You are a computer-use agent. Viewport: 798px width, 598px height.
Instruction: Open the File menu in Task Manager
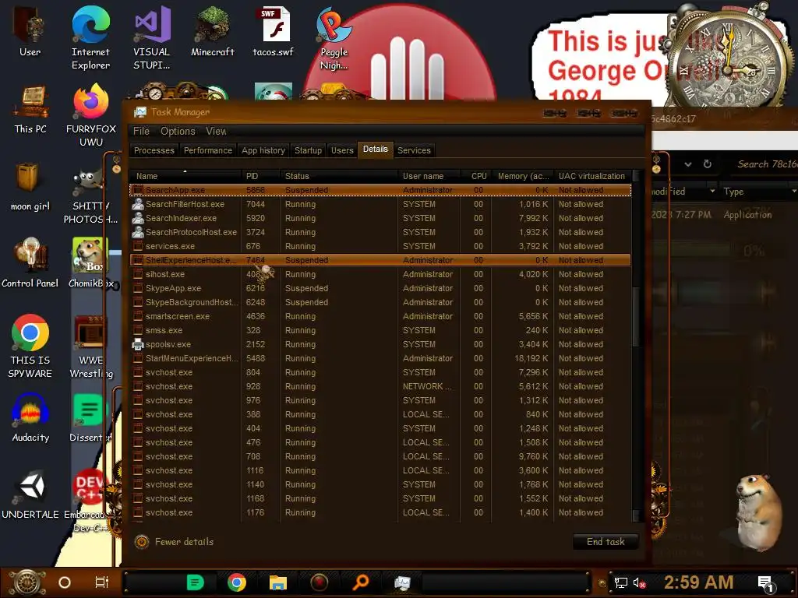141,131
